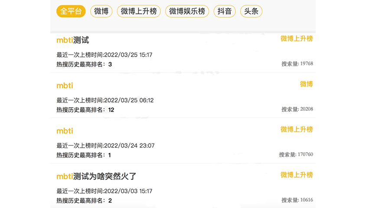Click search volume 搜索量: 19768

[297, 64]
